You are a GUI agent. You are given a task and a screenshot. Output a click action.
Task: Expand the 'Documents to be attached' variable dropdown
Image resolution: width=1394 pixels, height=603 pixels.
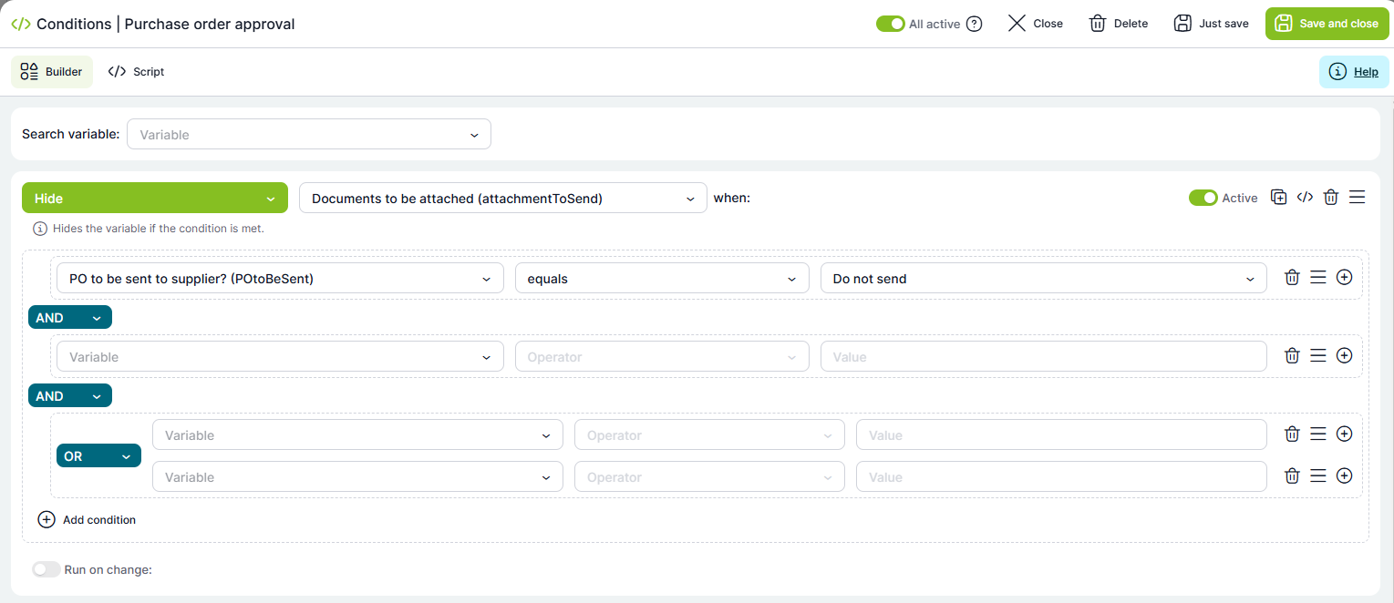502,198
